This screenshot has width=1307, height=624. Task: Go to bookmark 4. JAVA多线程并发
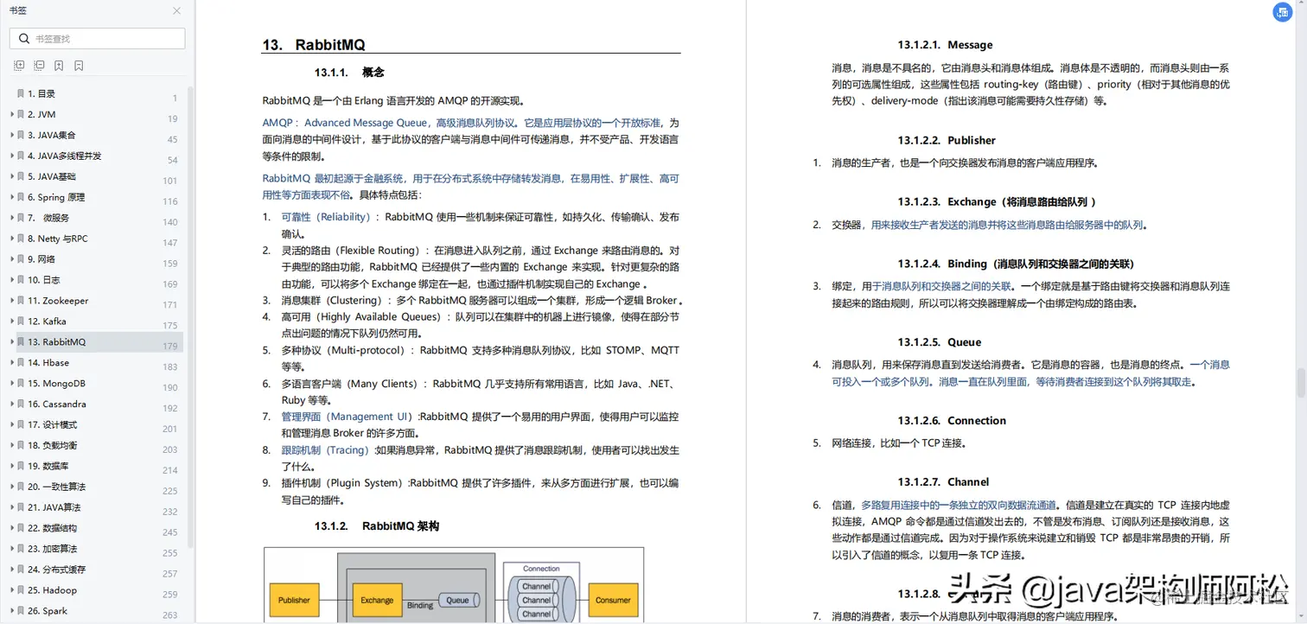click(x=65, y=156)
